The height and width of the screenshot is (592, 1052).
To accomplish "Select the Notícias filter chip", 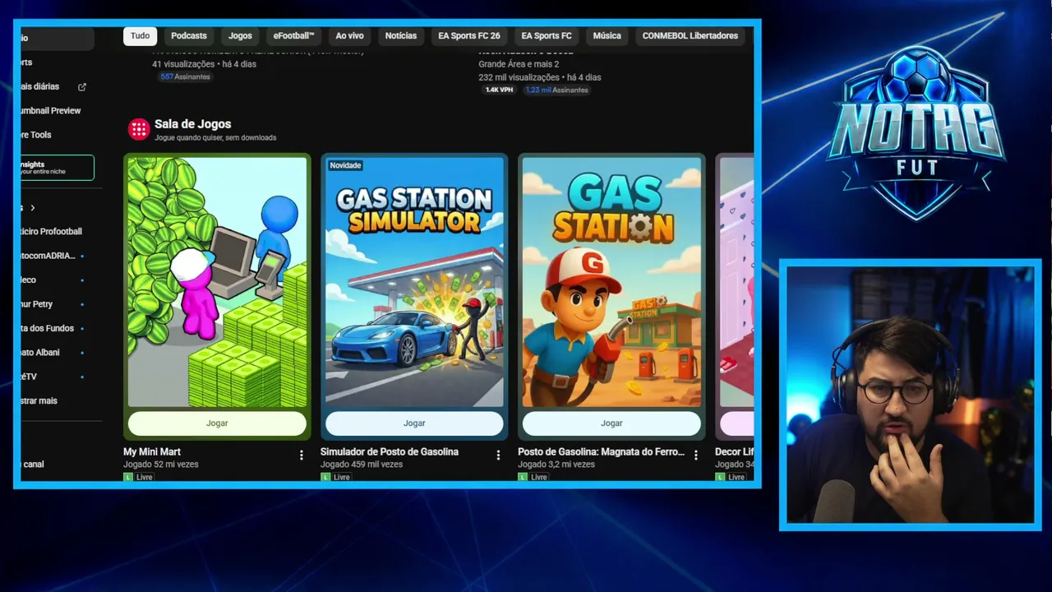I will 401,36.
